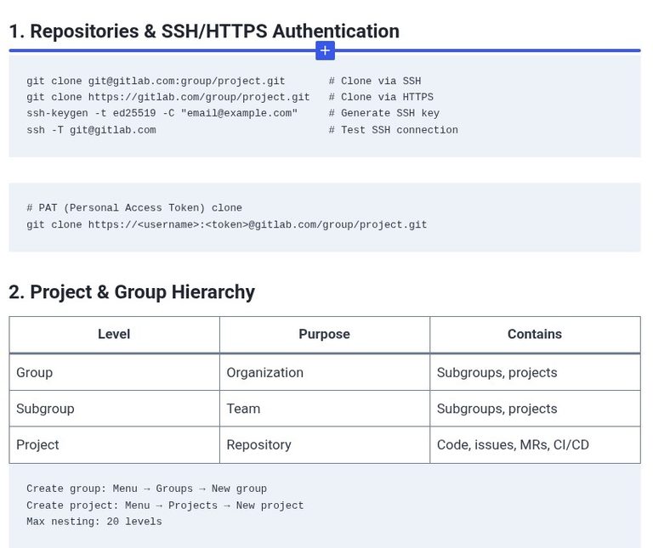Click the "Create project: Menu → Projects" line
653x548 pixels.
(165, 506)
